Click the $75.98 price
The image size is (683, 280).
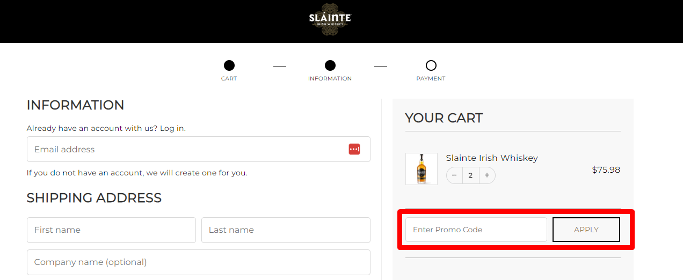(606, 170)
